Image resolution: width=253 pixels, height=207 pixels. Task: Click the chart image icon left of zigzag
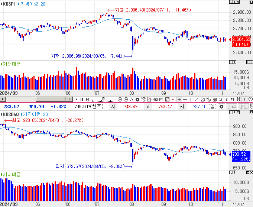pos(167,100)
